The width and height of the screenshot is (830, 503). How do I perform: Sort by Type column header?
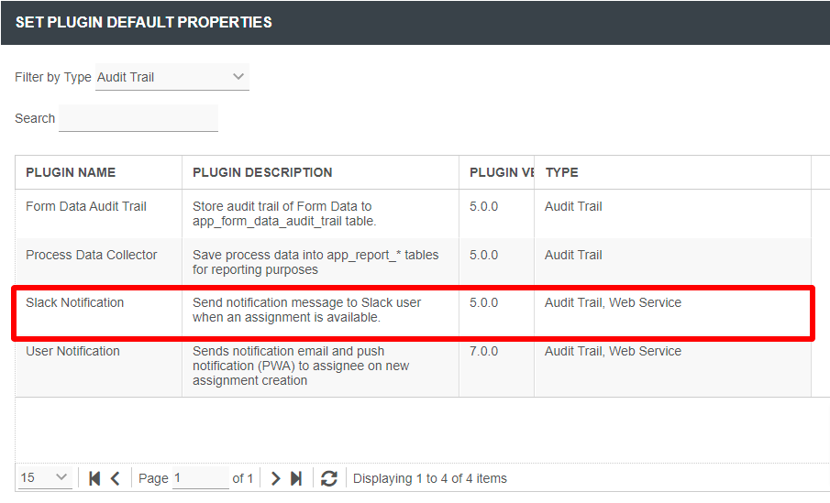[x=561, y=172]
